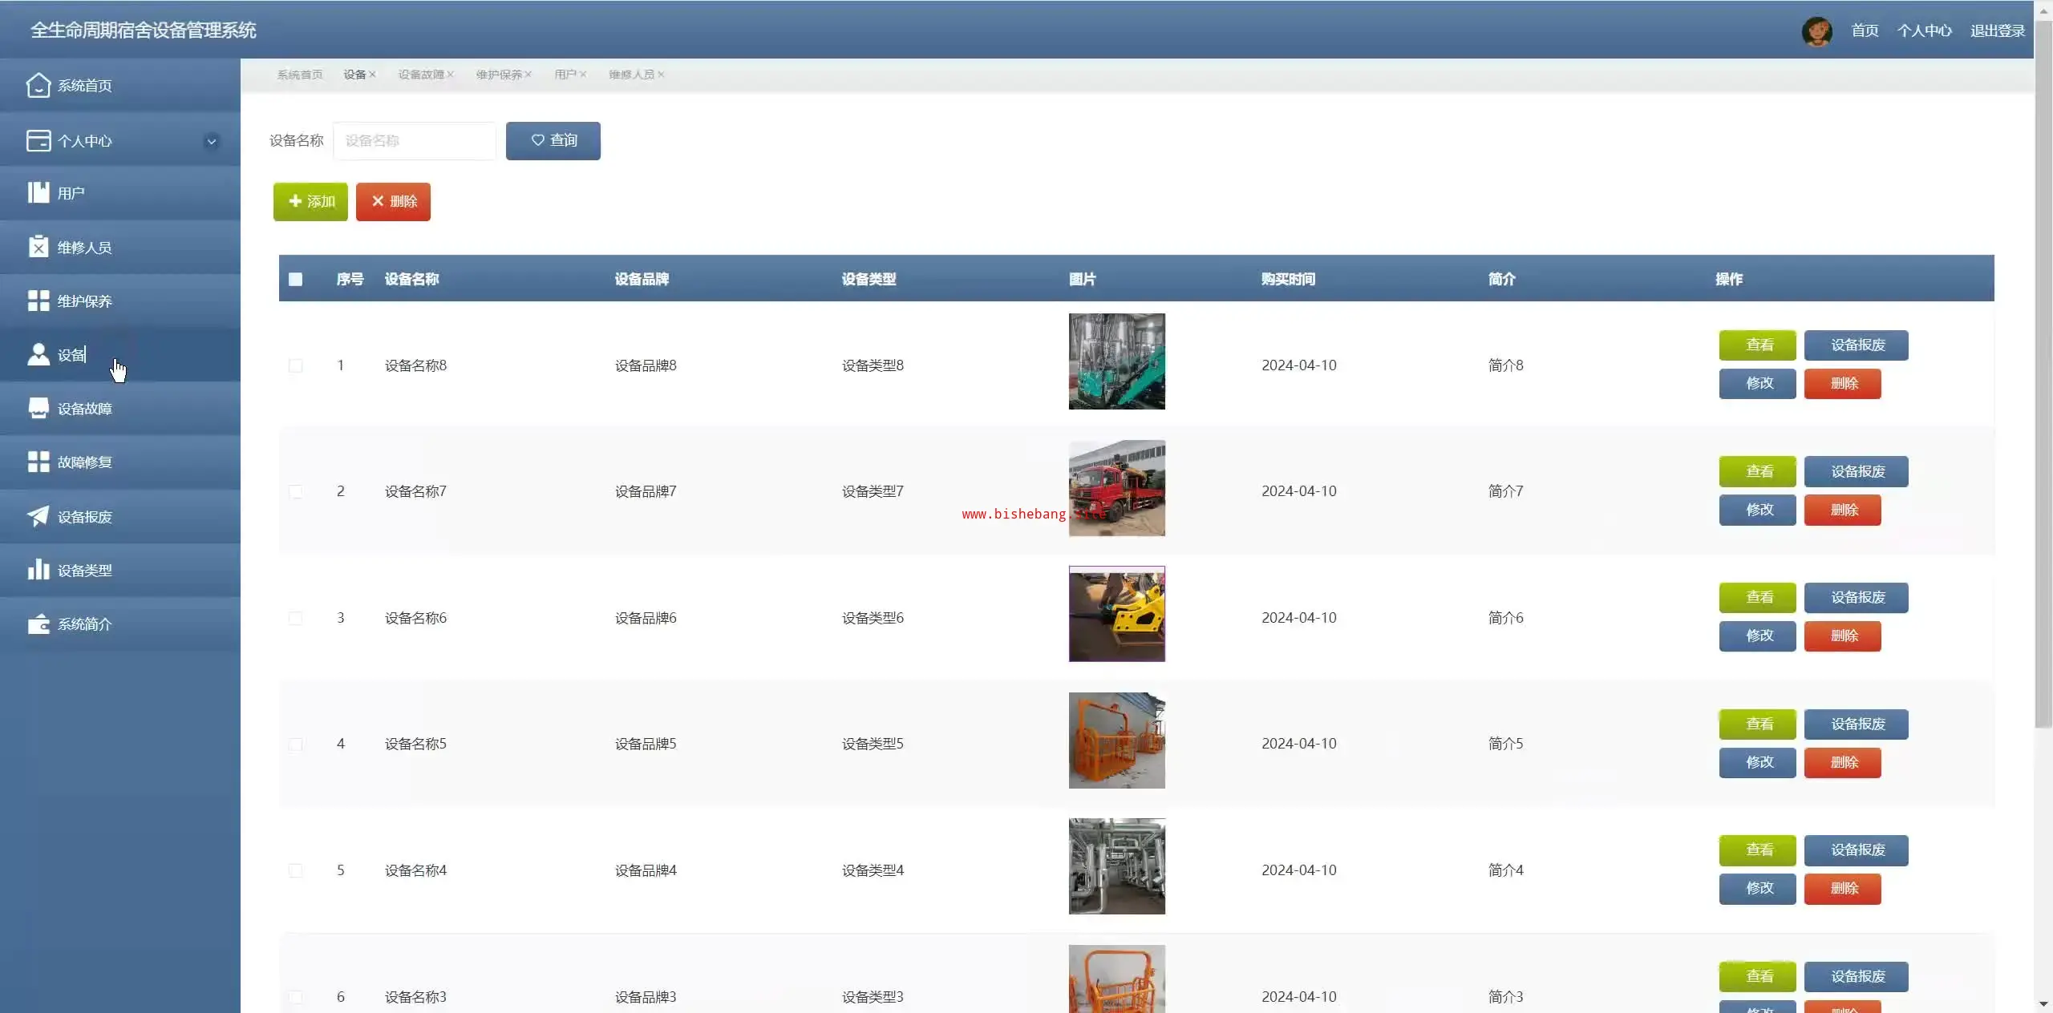
Task: Click the home icon beside 系统首页
Action: coord(38,85)
